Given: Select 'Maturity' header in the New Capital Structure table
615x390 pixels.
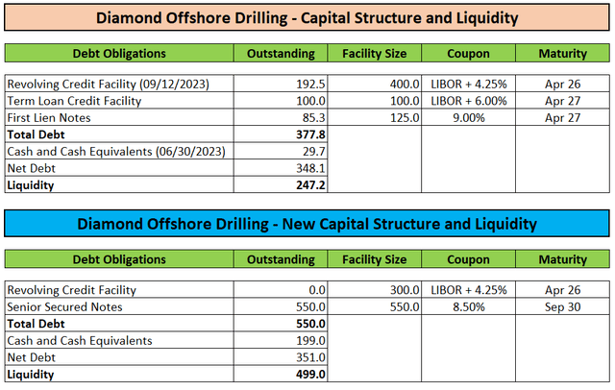Looking at the screenshot, I should point(562,259).
